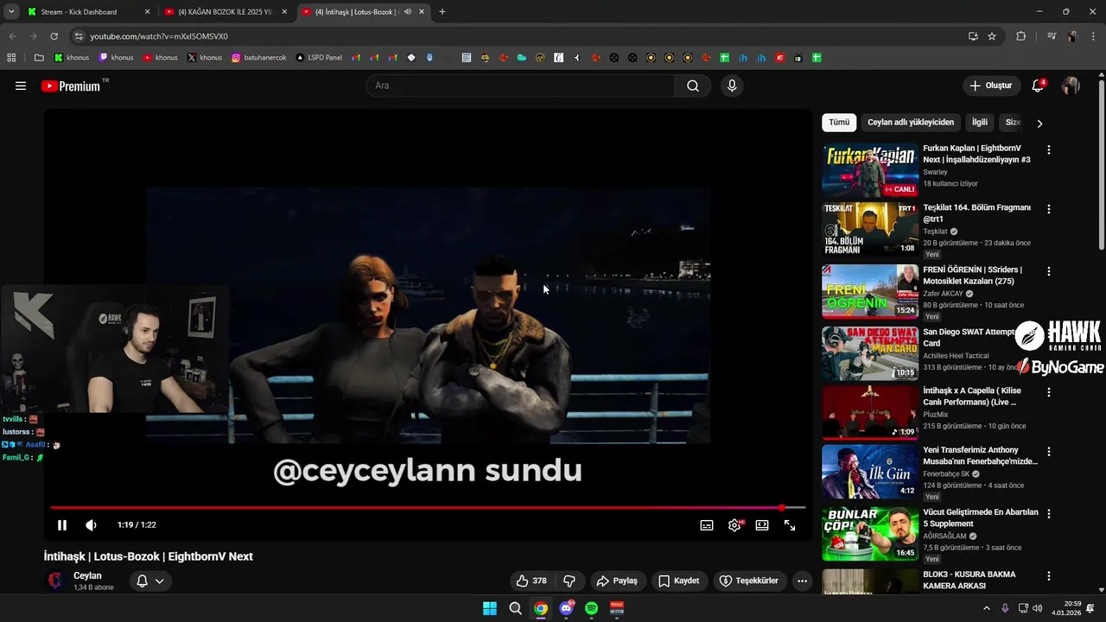
Task: Open the apps grid in bookmarks bar
Action: [11, 58]
